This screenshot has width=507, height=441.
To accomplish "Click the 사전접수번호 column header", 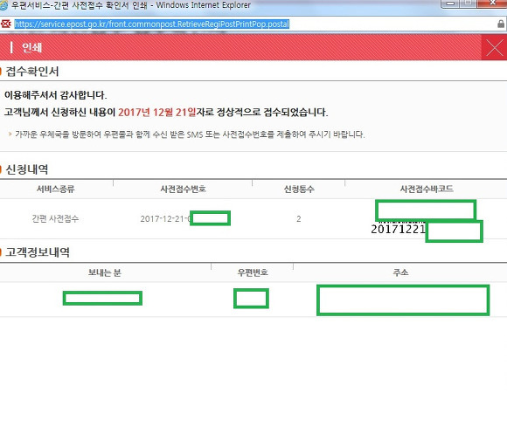I will coord(183,189).
